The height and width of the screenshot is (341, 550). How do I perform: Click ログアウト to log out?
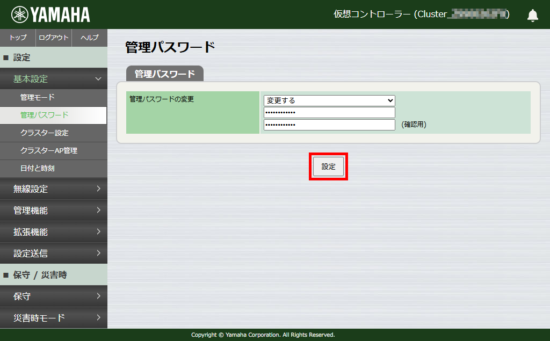tap(54, 38)
